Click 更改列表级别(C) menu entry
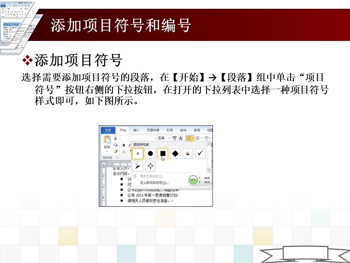The height and width of the screenshot is (263, 350). click(152, 176)
